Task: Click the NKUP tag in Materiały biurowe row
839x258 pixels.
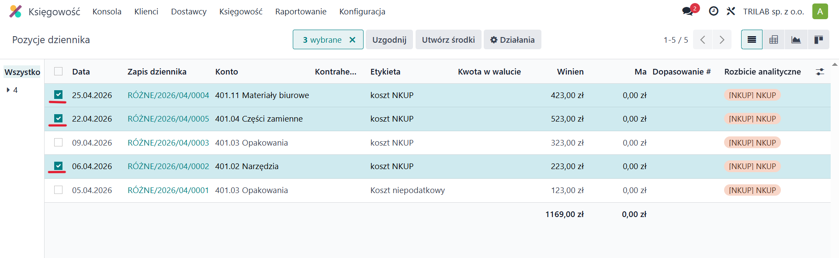Action: (x=752, y=95)
